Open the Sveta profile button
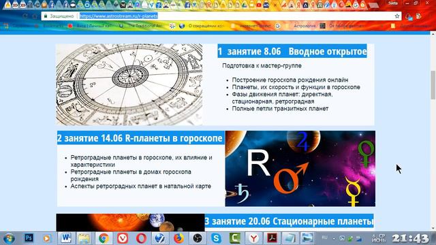436x245 pixels. 393,3
